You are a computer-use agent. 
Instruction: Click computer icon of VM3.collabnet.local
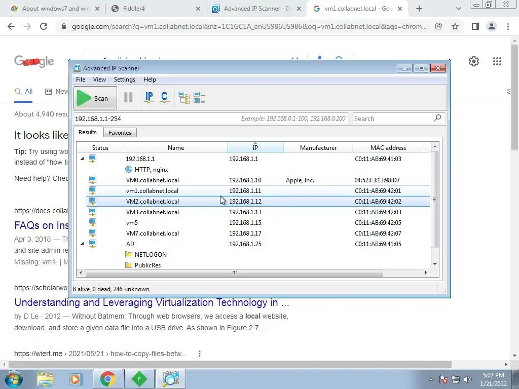point(93,211)
